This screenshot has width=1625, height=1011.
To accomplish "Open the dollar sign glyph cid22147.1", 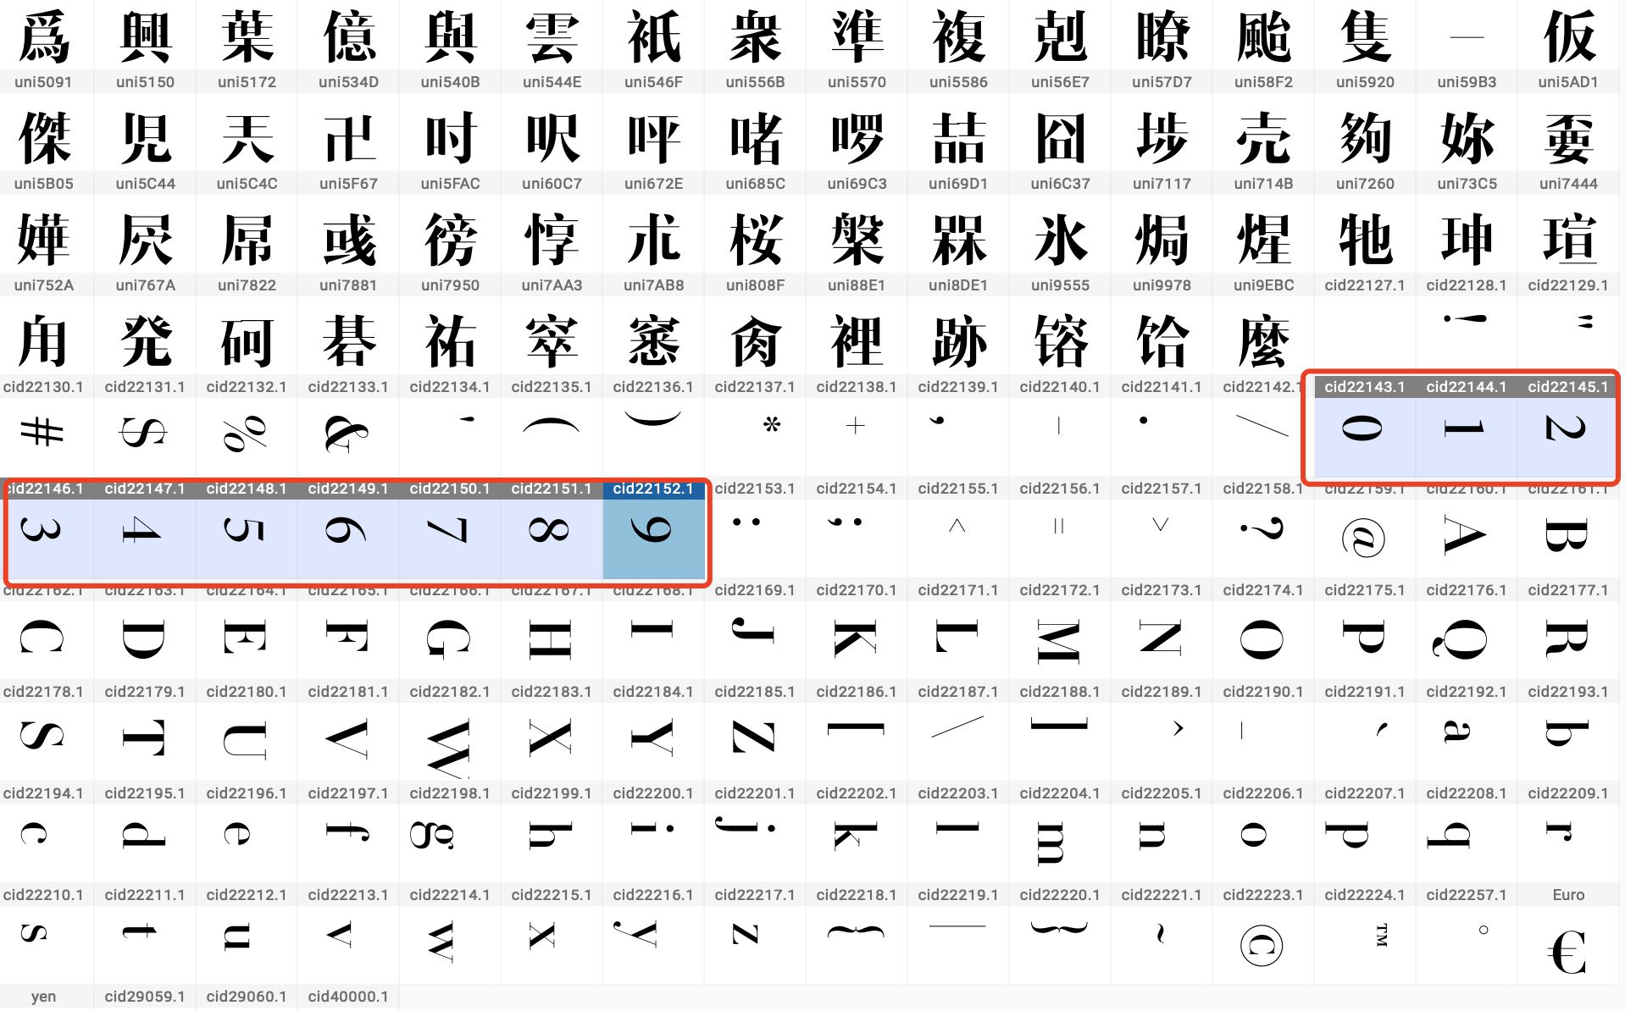I will coord(145,432).
